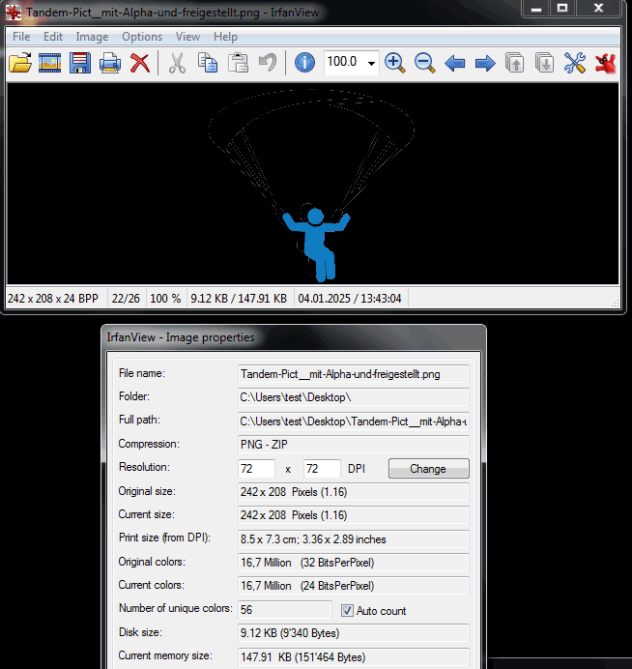Open image information with the blue info icon
Screen dimensions: 632x669
pyautogui.click(x=304, y=64)
